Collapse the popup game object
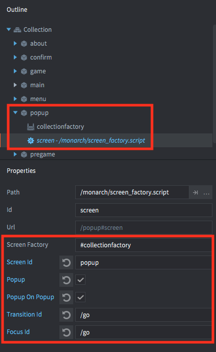Screen dimensions: 216x352 [15, 113]
